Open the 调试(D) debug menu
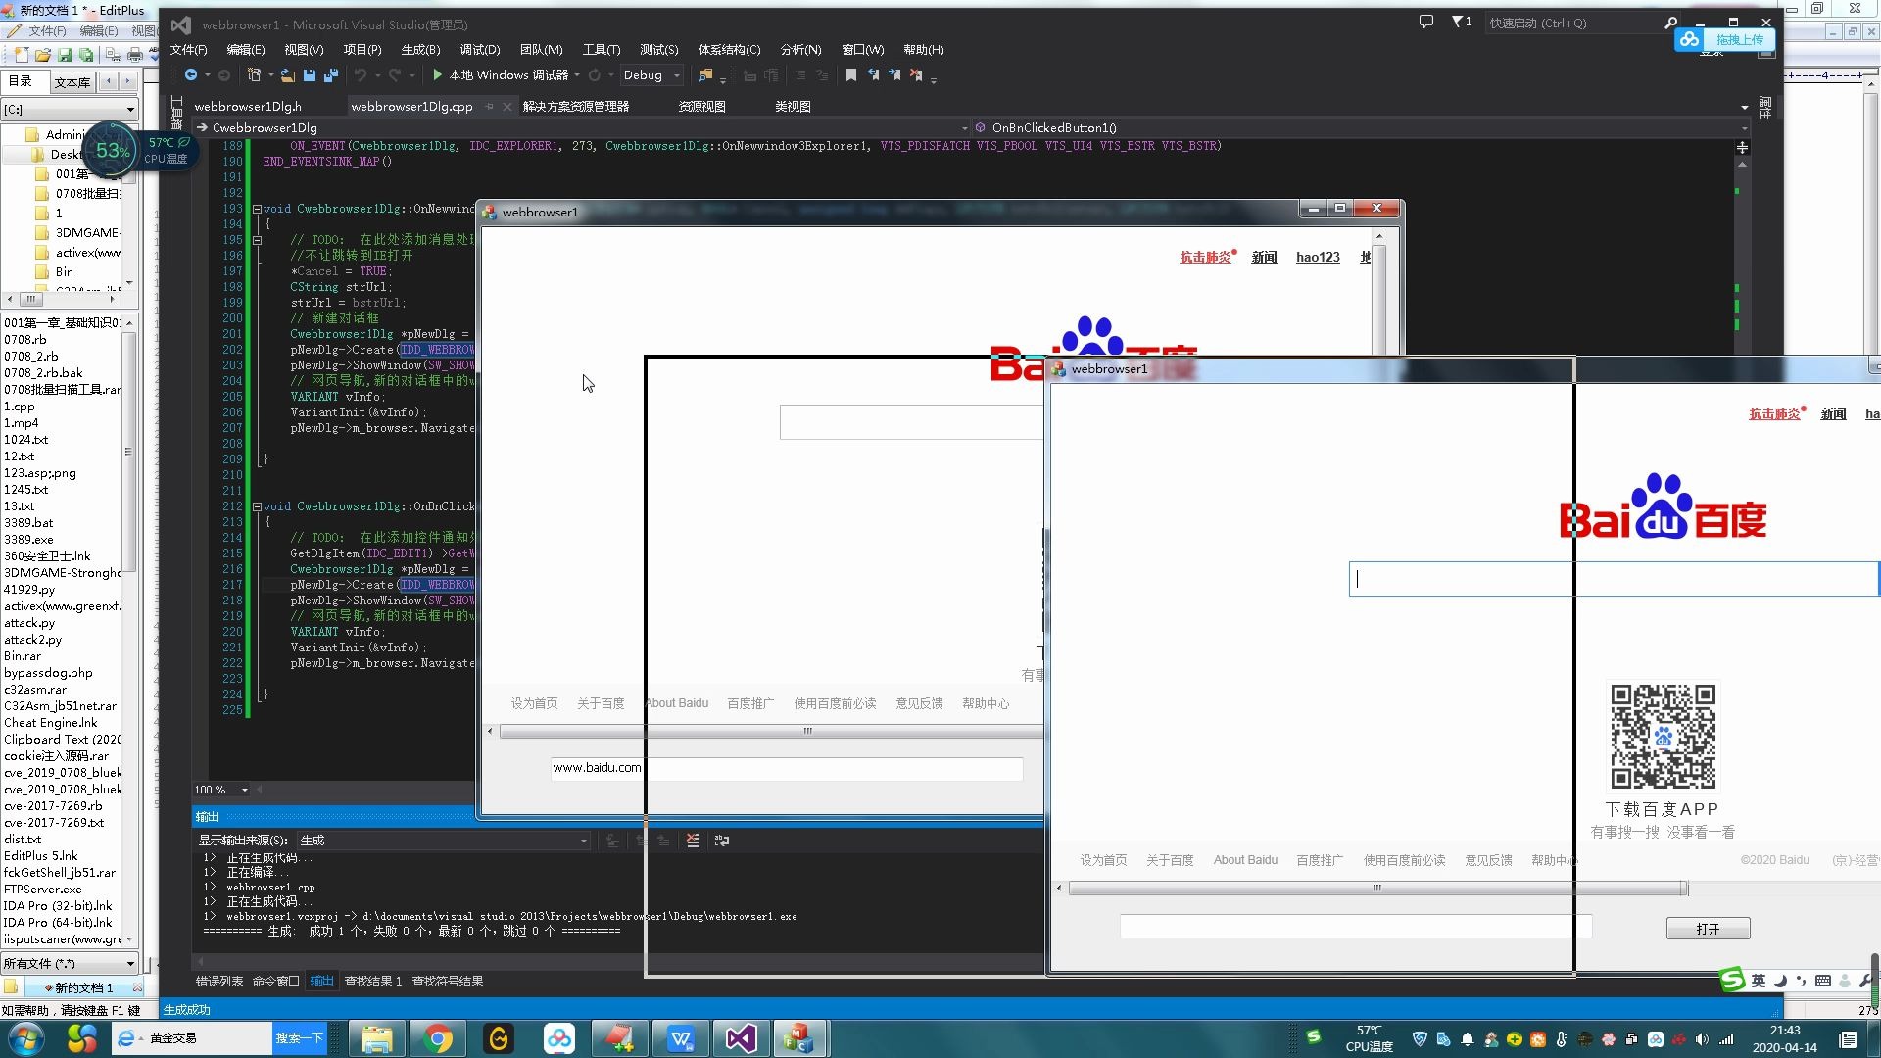This screenshot has width=1881, height=1058. tap(479, 49)
